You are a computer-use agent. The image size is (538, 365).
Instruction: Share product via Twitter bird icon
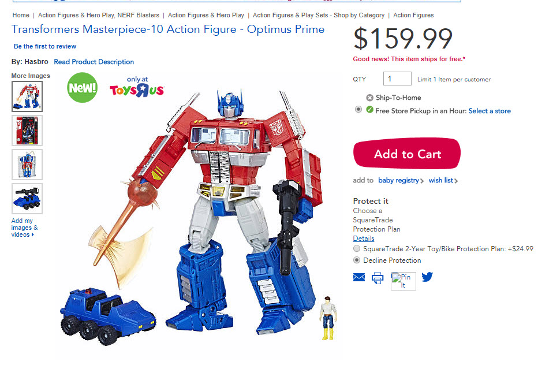coord(427,277)
